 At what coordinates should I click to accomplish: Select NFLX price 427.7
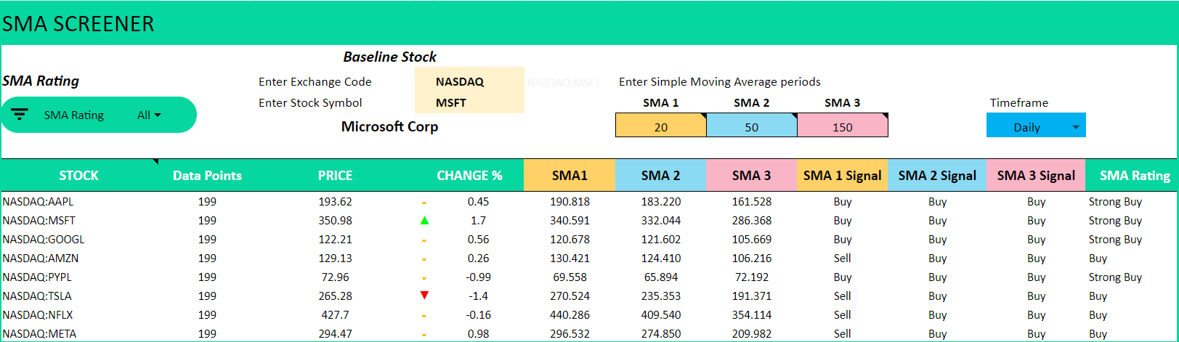335,314
